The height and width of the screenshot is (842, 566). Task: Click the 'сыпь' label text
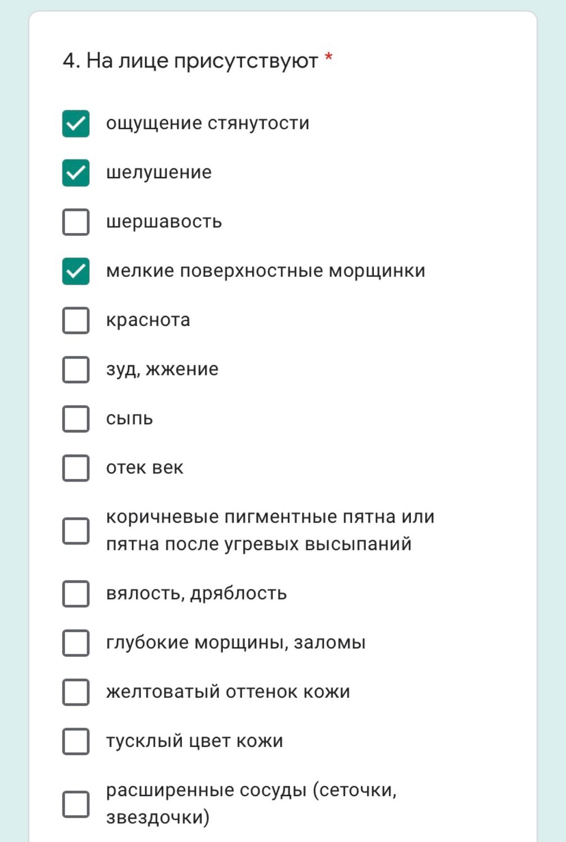(x=129, y=419)
